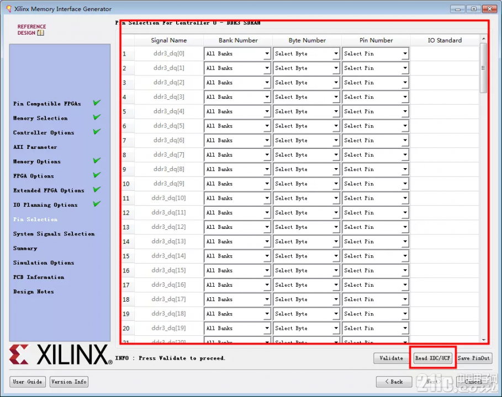Select the ddr3_dq[0] signal name cell

(169, 53)
